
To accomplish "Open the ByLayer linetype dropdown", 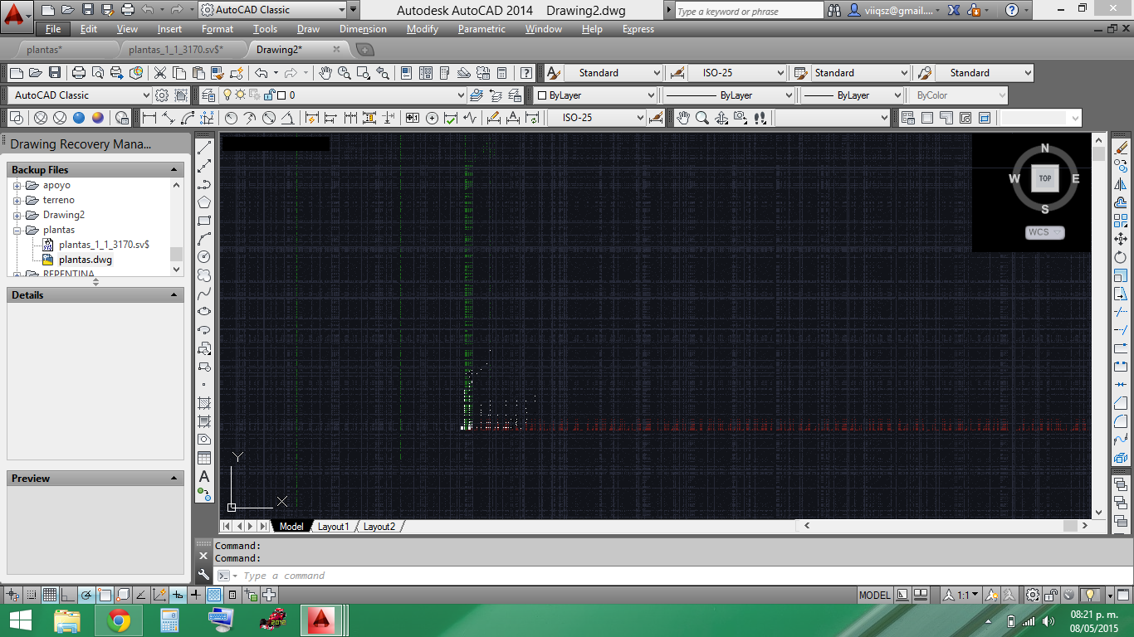I will (728, 95).
